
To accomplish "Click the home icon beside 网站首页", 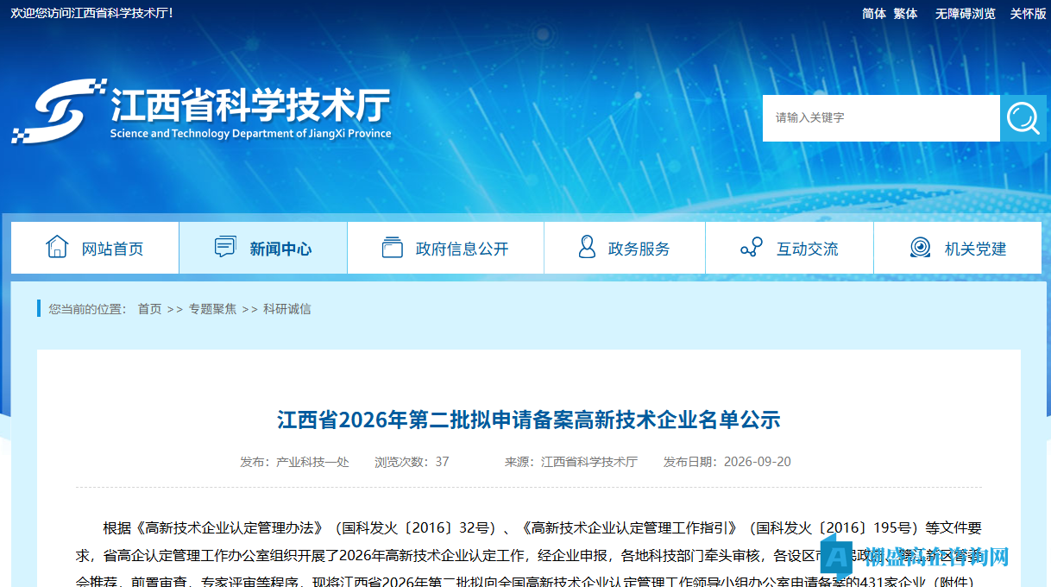I will 57,247.
